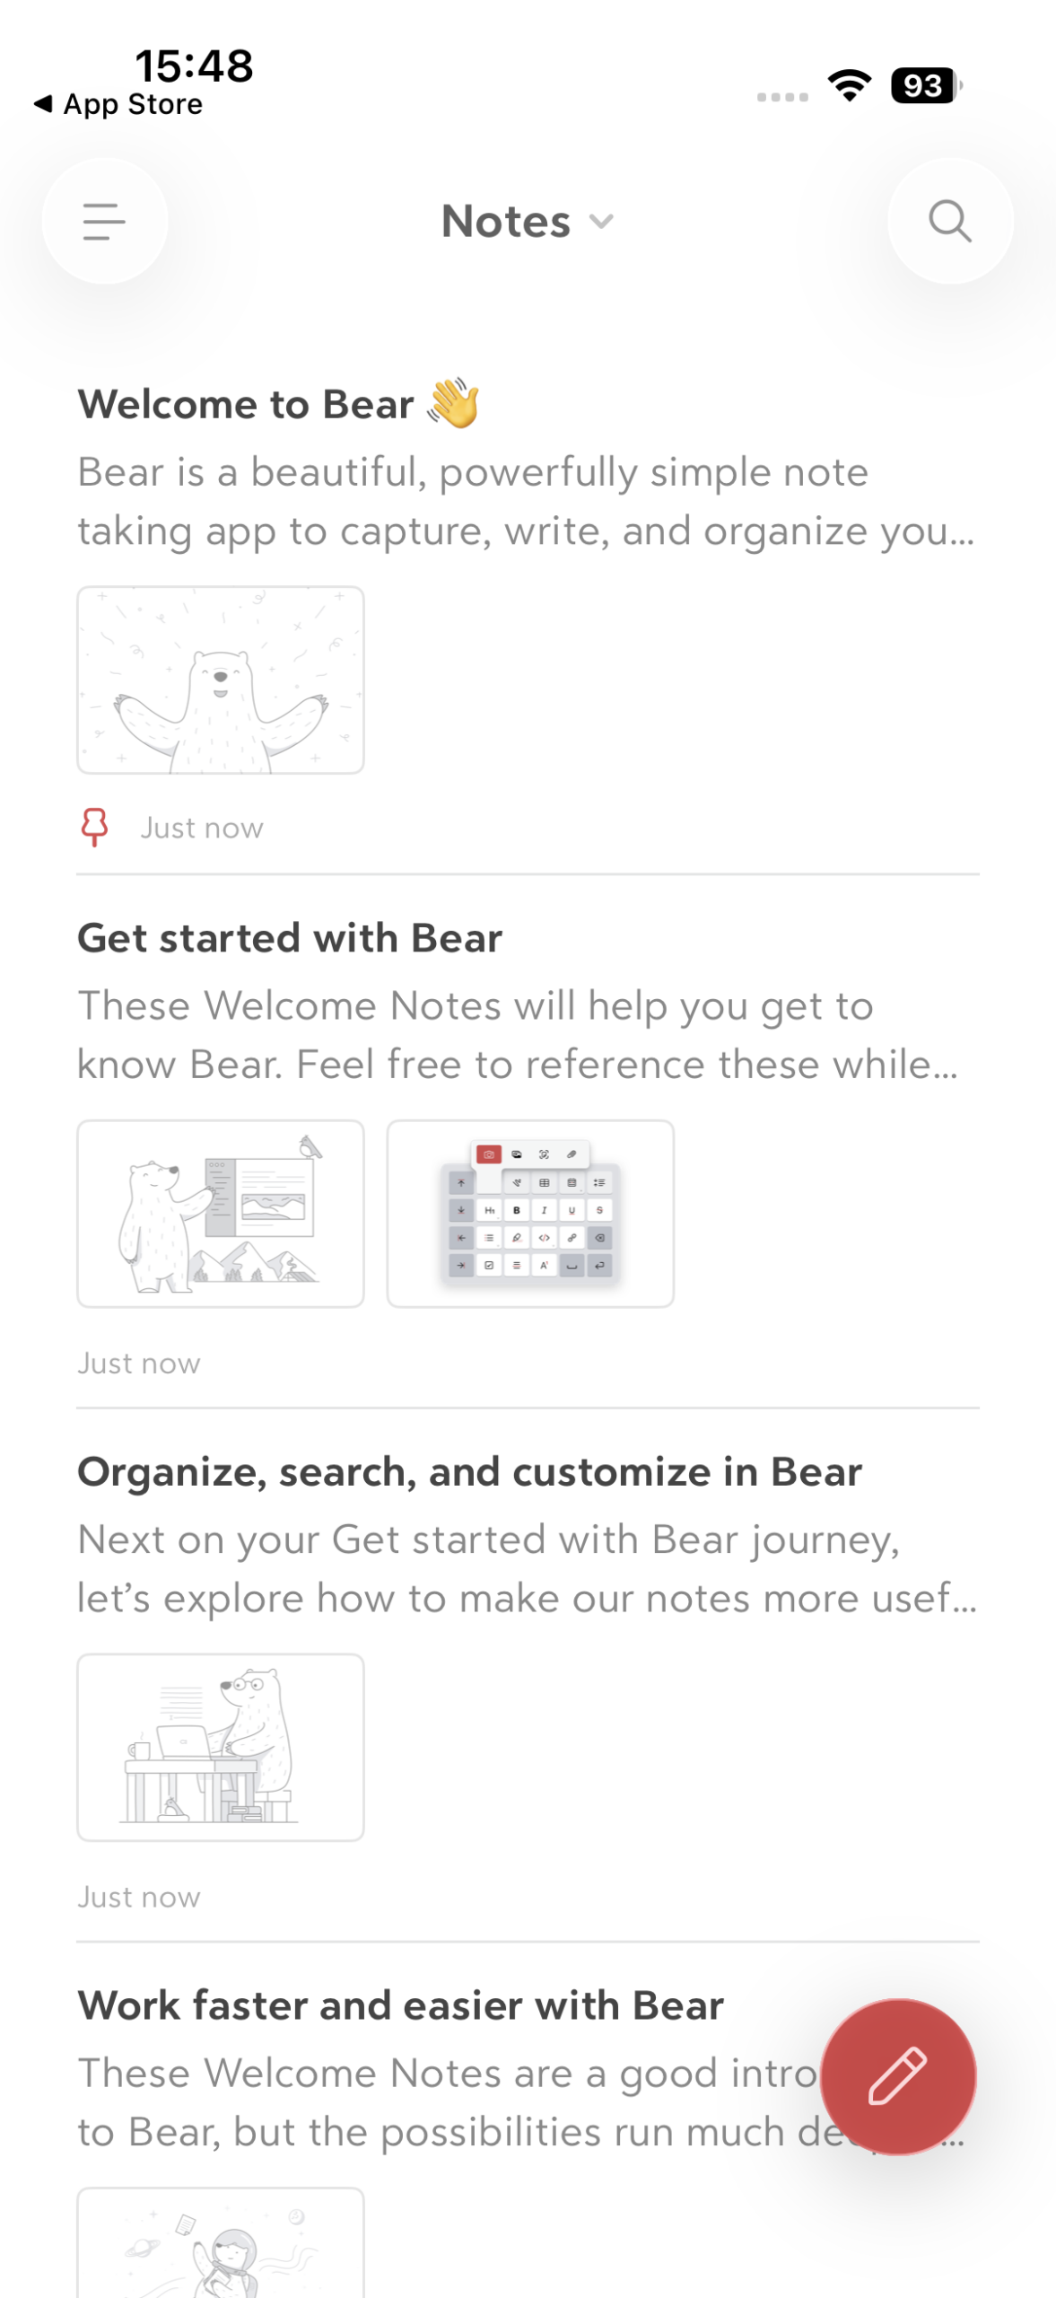View bear at desk thumbnail

(221, 1747)
